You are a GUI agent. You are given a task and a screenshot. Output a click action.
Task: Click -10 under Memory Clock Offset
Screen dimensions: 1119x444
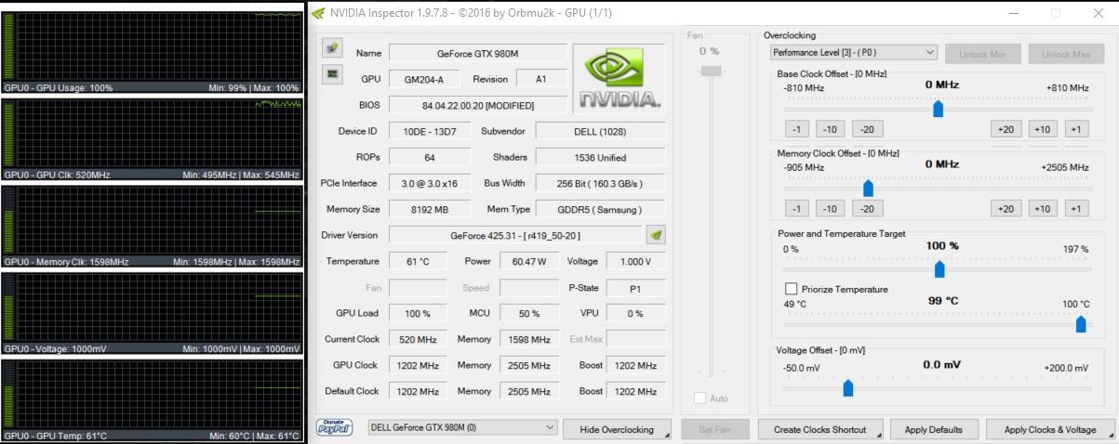(830, 208)
